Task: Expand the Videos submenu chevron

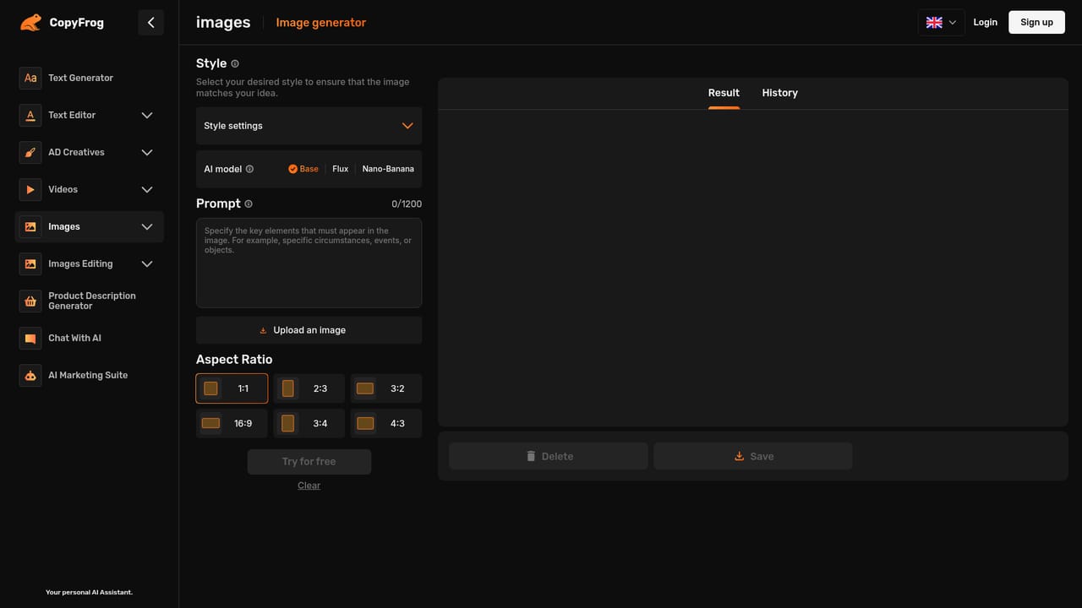Action: 147,189
